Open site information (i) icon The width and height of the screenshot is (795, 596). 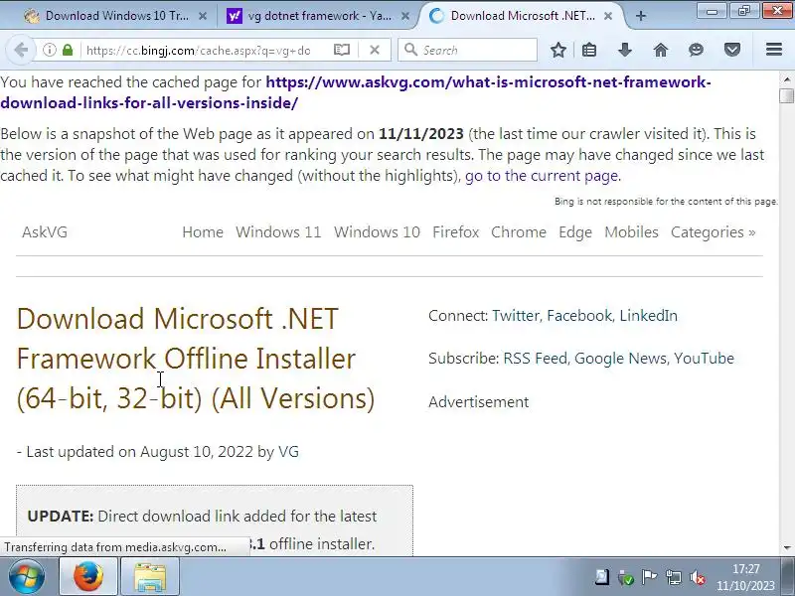point(49,50)
